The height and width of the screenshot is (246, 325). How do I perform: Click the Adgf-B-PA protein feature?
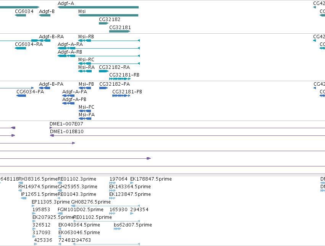pos(45,88)
